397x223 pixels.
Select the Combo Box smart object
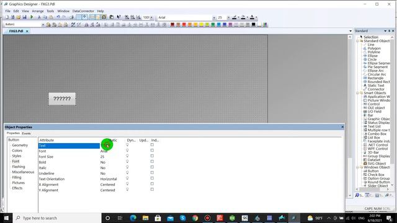click(377, 134)
